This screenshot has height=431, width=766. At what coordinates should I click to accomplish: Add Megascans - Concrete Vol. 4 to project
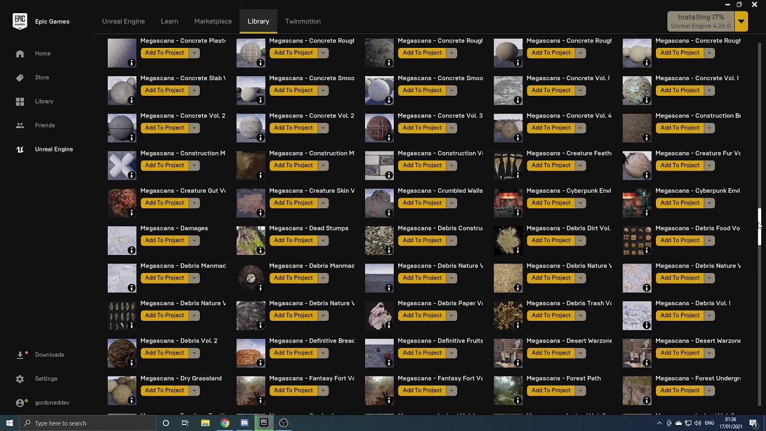[x=551, y=128]
